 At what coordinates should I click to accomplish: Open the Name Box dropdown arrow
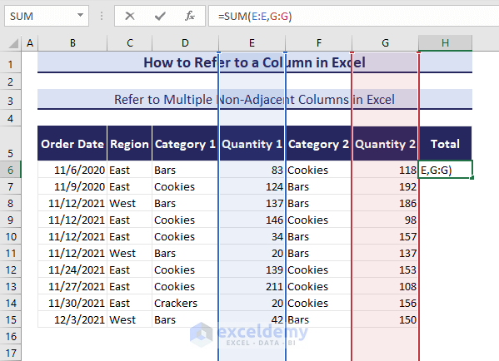[x=80, y=15]
